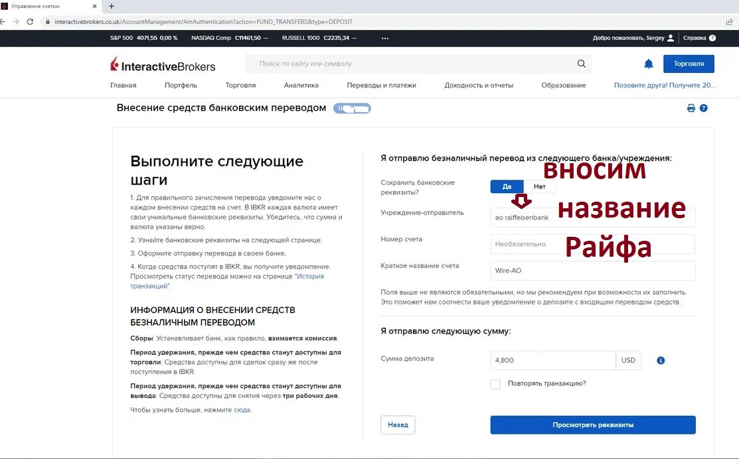Open the Аналитика menu
Viewport: 739px width, 459px height.
pyautogui.click(x=301, y=85)
